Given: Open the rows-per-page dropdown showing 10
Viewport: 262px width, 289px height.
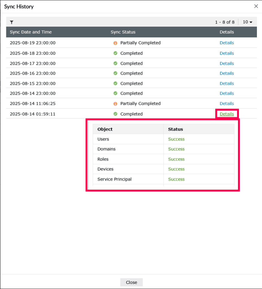Looking at the screenshot, I should coord(247,22).
